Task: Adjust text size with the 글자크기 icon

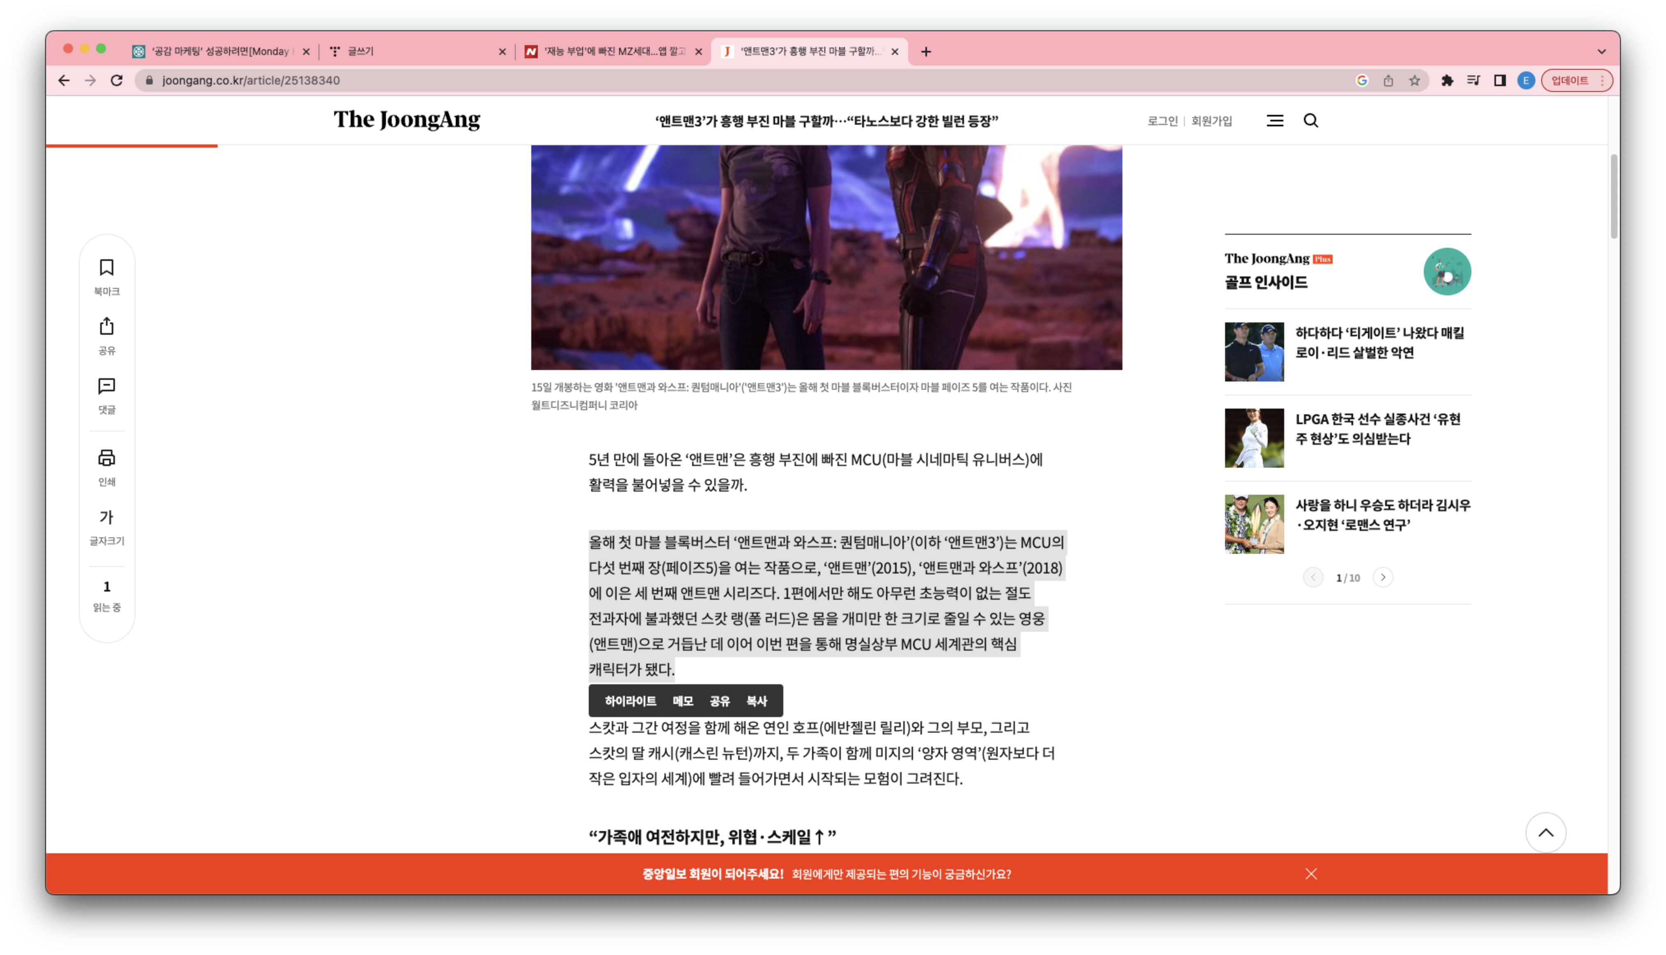Action: coord(106,517)
